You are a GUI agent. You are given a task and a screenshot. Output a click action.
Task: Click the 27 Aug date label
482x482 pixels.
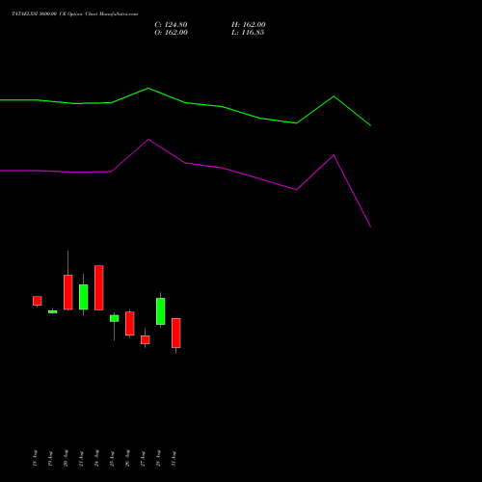tap(143, 458)
